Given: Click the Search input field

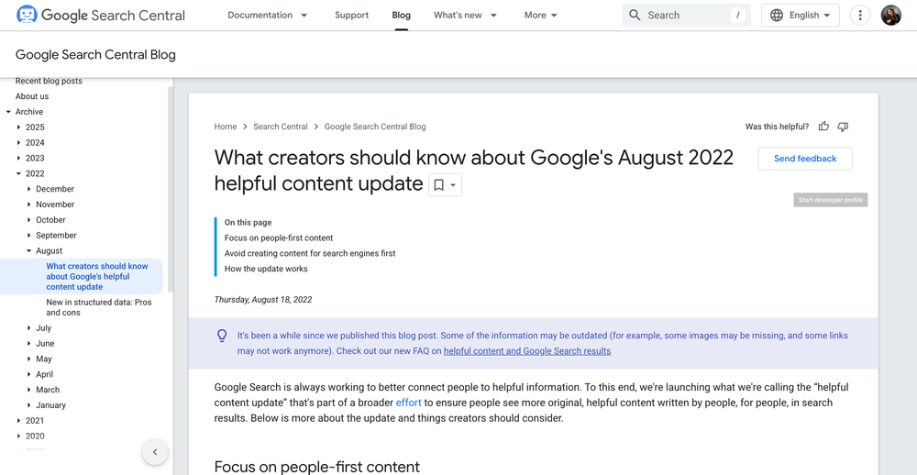Looking at the screenshot, I should 687,16.
